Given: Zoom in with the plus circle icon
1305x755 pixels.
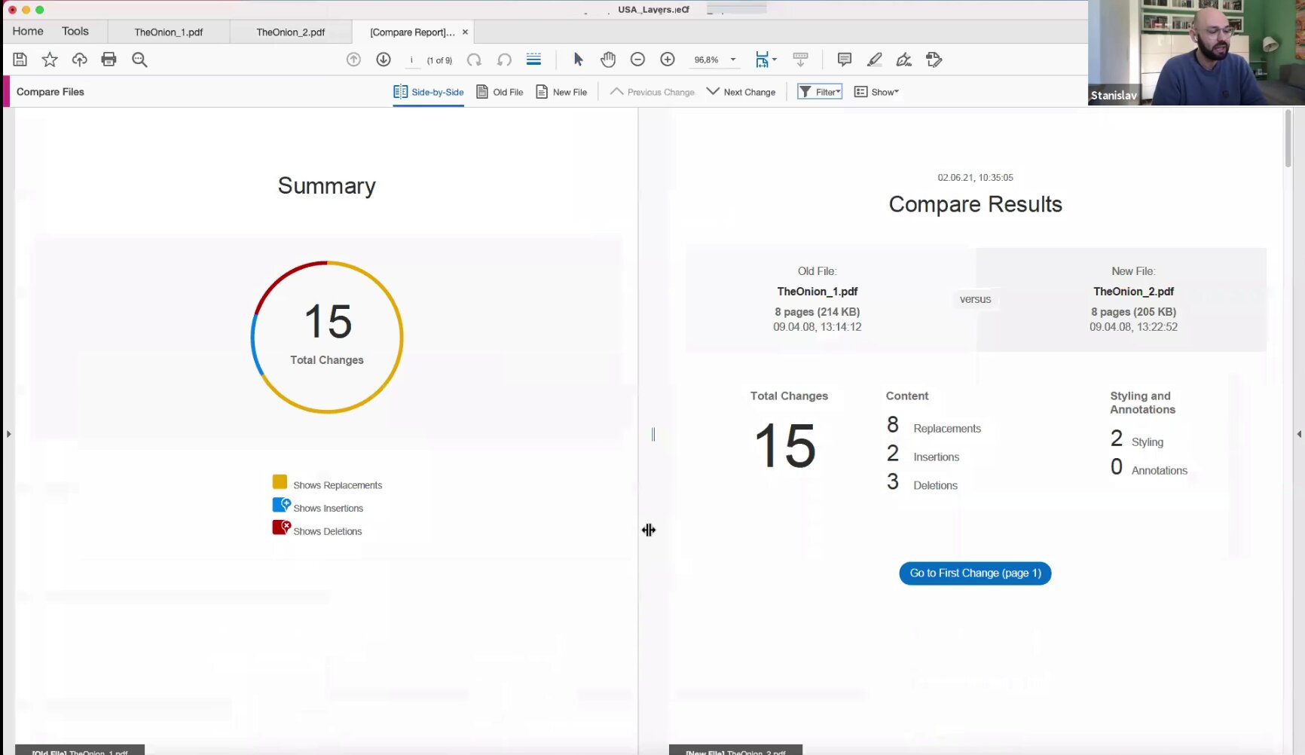Looking at the screenshot, I should pos(668,60).
